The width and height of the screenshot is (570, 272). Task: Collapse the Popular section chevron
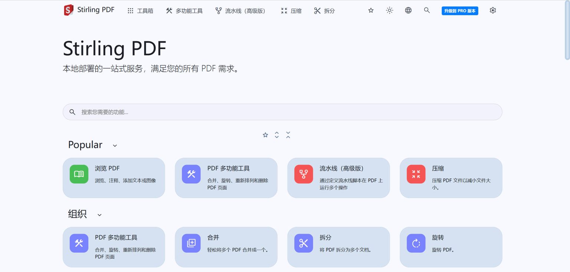[x=115, y=146]
